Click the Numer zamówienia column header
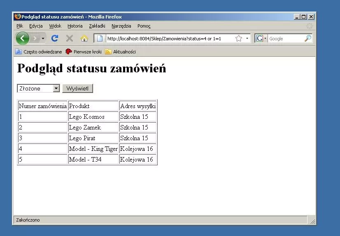Screen dimensions: 340x236 pos(43,106)
